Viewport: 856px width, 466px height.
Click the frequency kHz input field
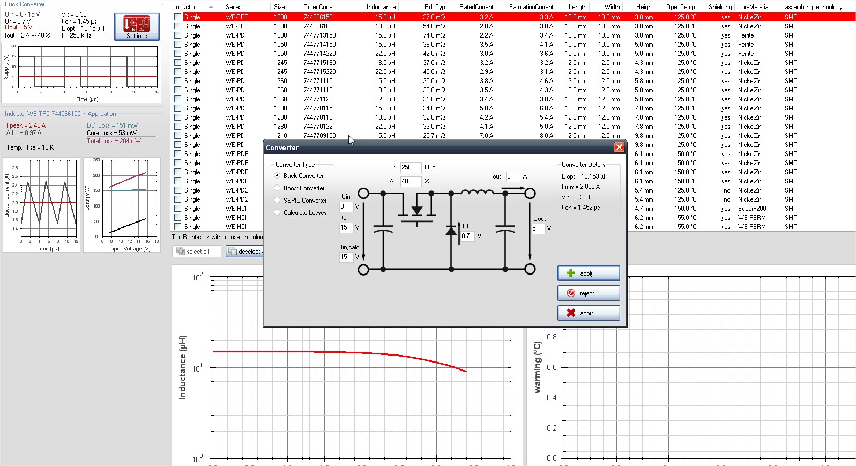pyautogui.click(x=410, y=167)
